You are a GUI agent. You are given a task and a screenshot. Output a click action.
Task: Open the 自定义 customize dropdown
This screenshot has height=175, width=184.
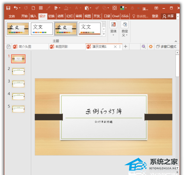tap(125, 29)
